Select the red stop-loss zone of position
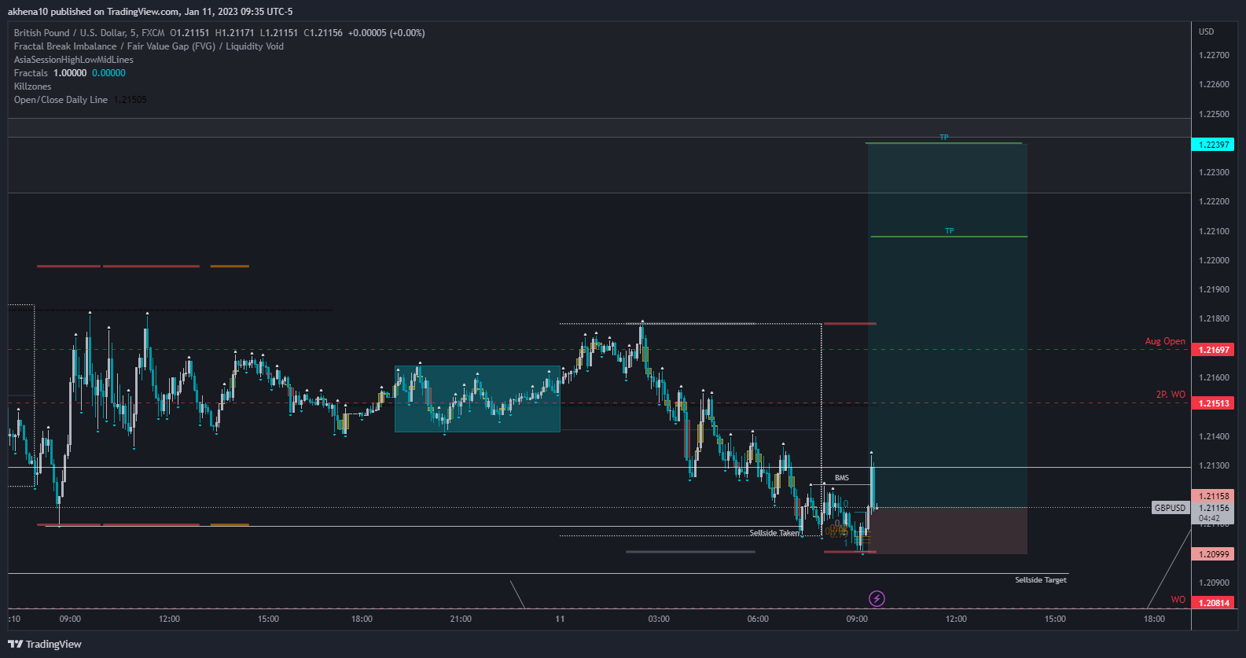The height and width of the screenshot is (658, 1246). [x=947, y=531]
